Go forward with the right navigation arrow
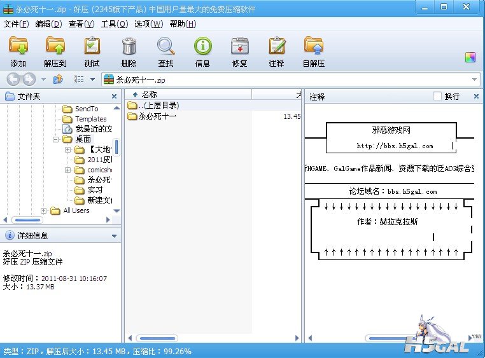 (x=29, y=79)
